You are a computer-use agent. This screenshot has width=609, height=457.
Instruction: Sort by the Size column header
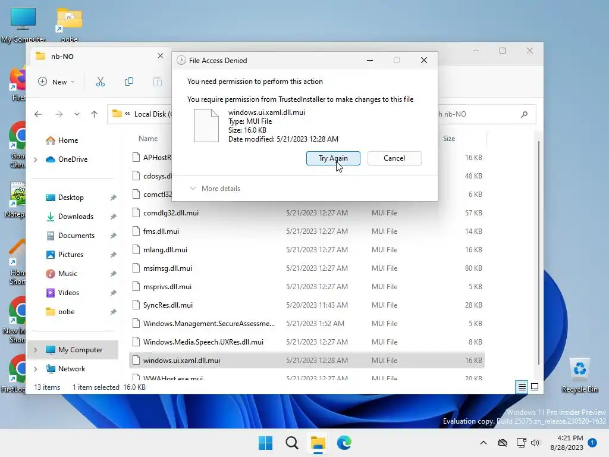(x=449, y=138)
